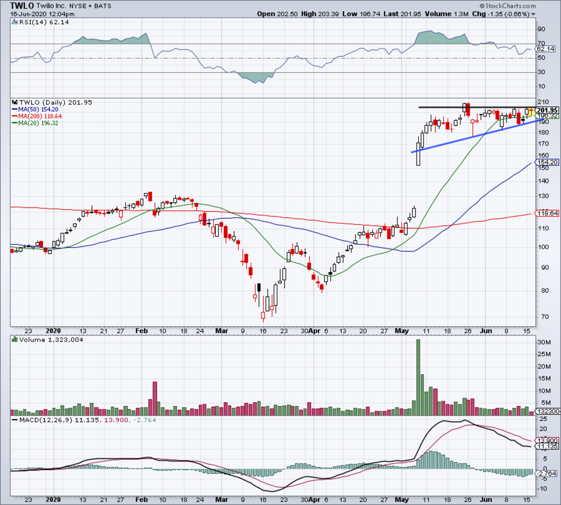Click the 154.20 MA(50) axis price tag

click(547, 162)
